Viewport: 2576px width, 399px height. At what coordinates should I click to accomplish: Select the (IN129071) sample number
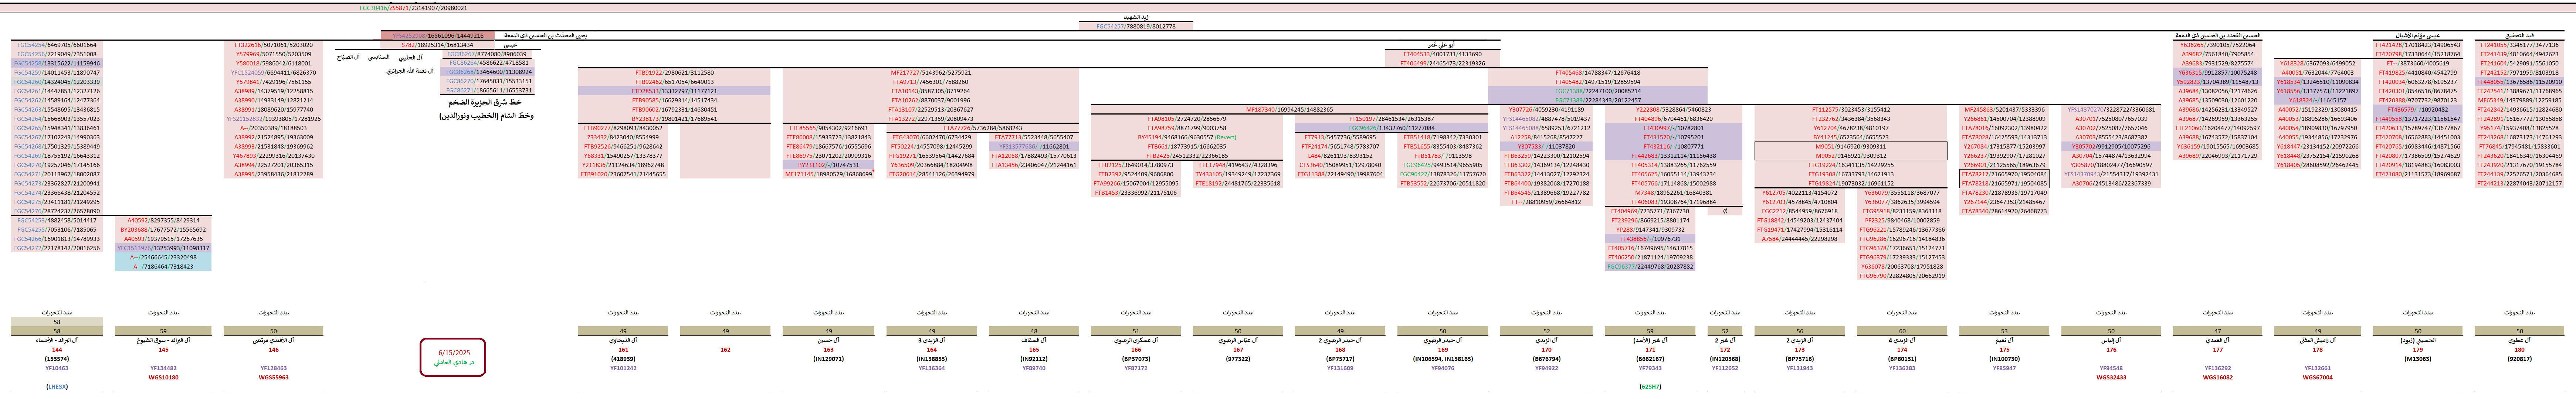coord(828,359)
